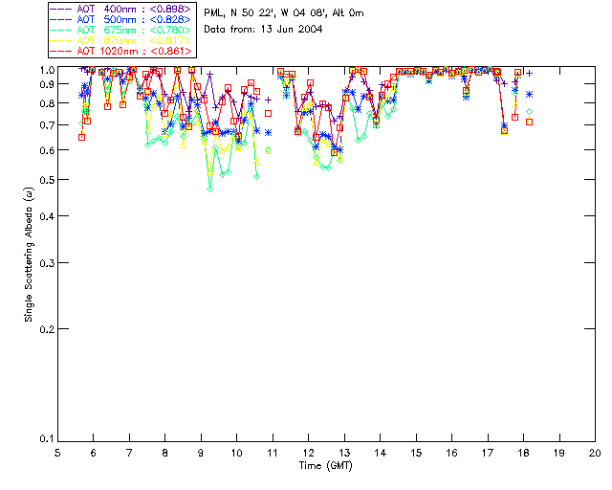Click the PML station location header text
Screen dimensions: 612x490
284,12
